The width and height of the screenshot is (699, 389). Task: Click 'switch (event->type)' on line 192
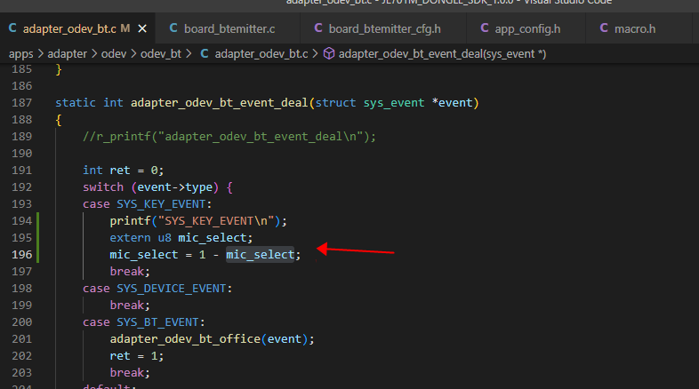click(150, 187)
